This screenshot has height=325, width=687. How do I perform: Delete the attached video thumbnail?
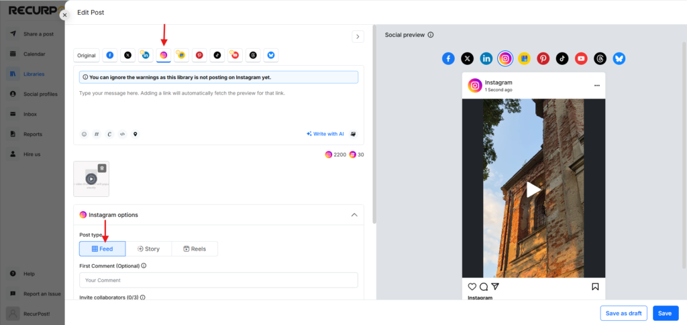(x=102, y=168)
